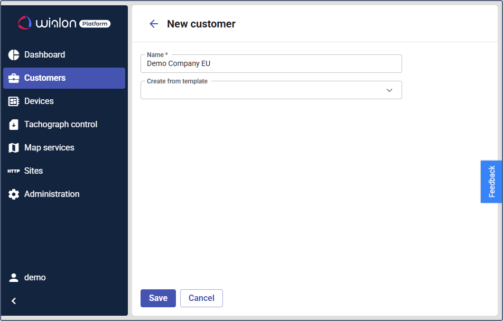The width and height of the screenshot is (503, 321).
Task: Click the demo user profile icon
Action: [14, 278]
